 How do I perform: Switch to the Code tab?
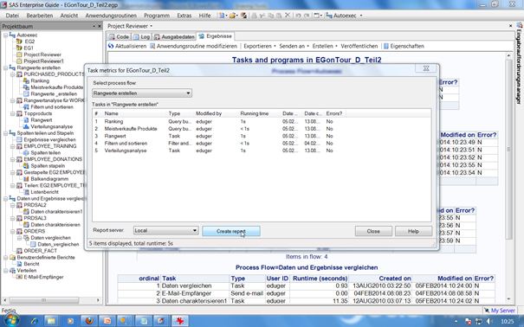click(119, 36)
